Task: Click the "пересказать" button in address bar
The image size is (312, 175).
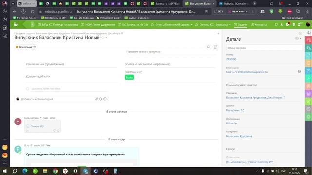Action: (237, 12)
